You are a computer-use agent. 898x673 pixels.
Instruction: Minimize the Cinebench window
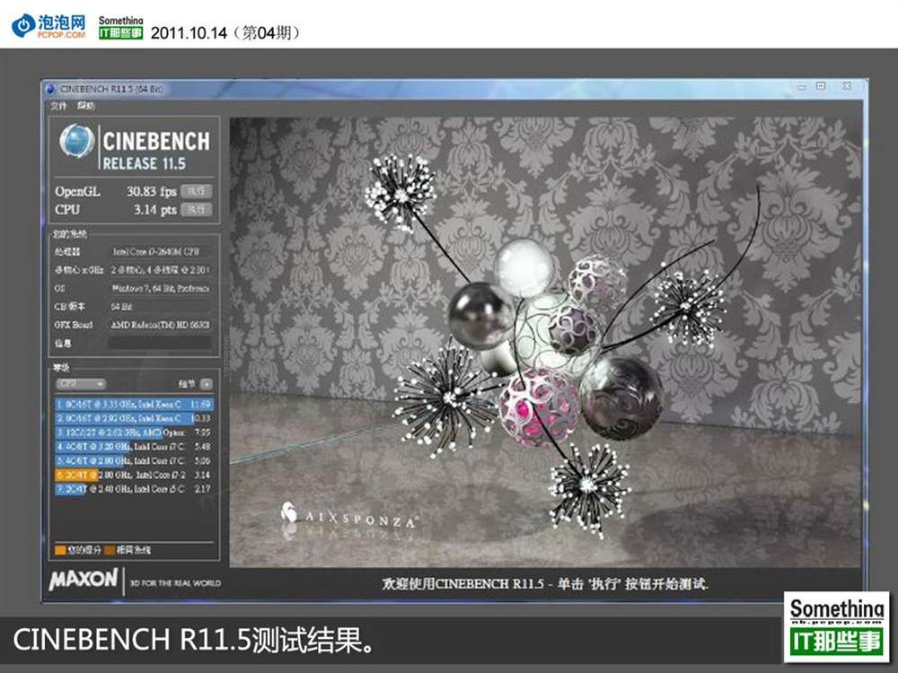click(802, 87)
